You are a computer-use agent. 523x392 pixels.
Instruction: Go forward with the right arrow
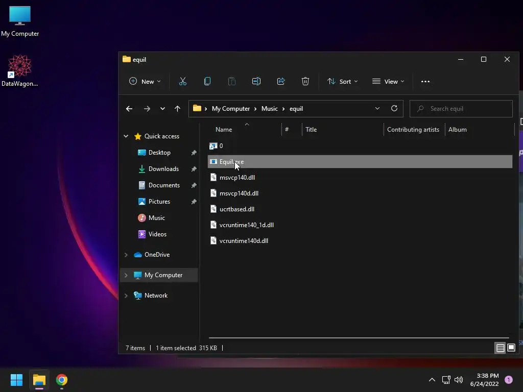click(x=147, y=109)
